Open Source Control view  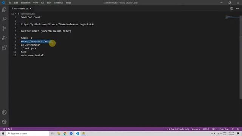(4, 28)
